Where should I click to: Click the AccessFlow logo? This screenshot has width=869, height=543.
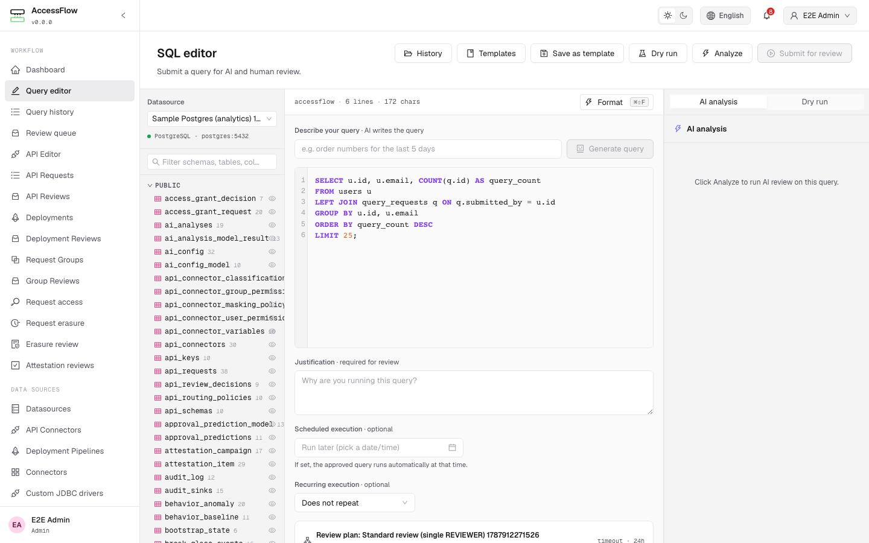coord(18,16)
